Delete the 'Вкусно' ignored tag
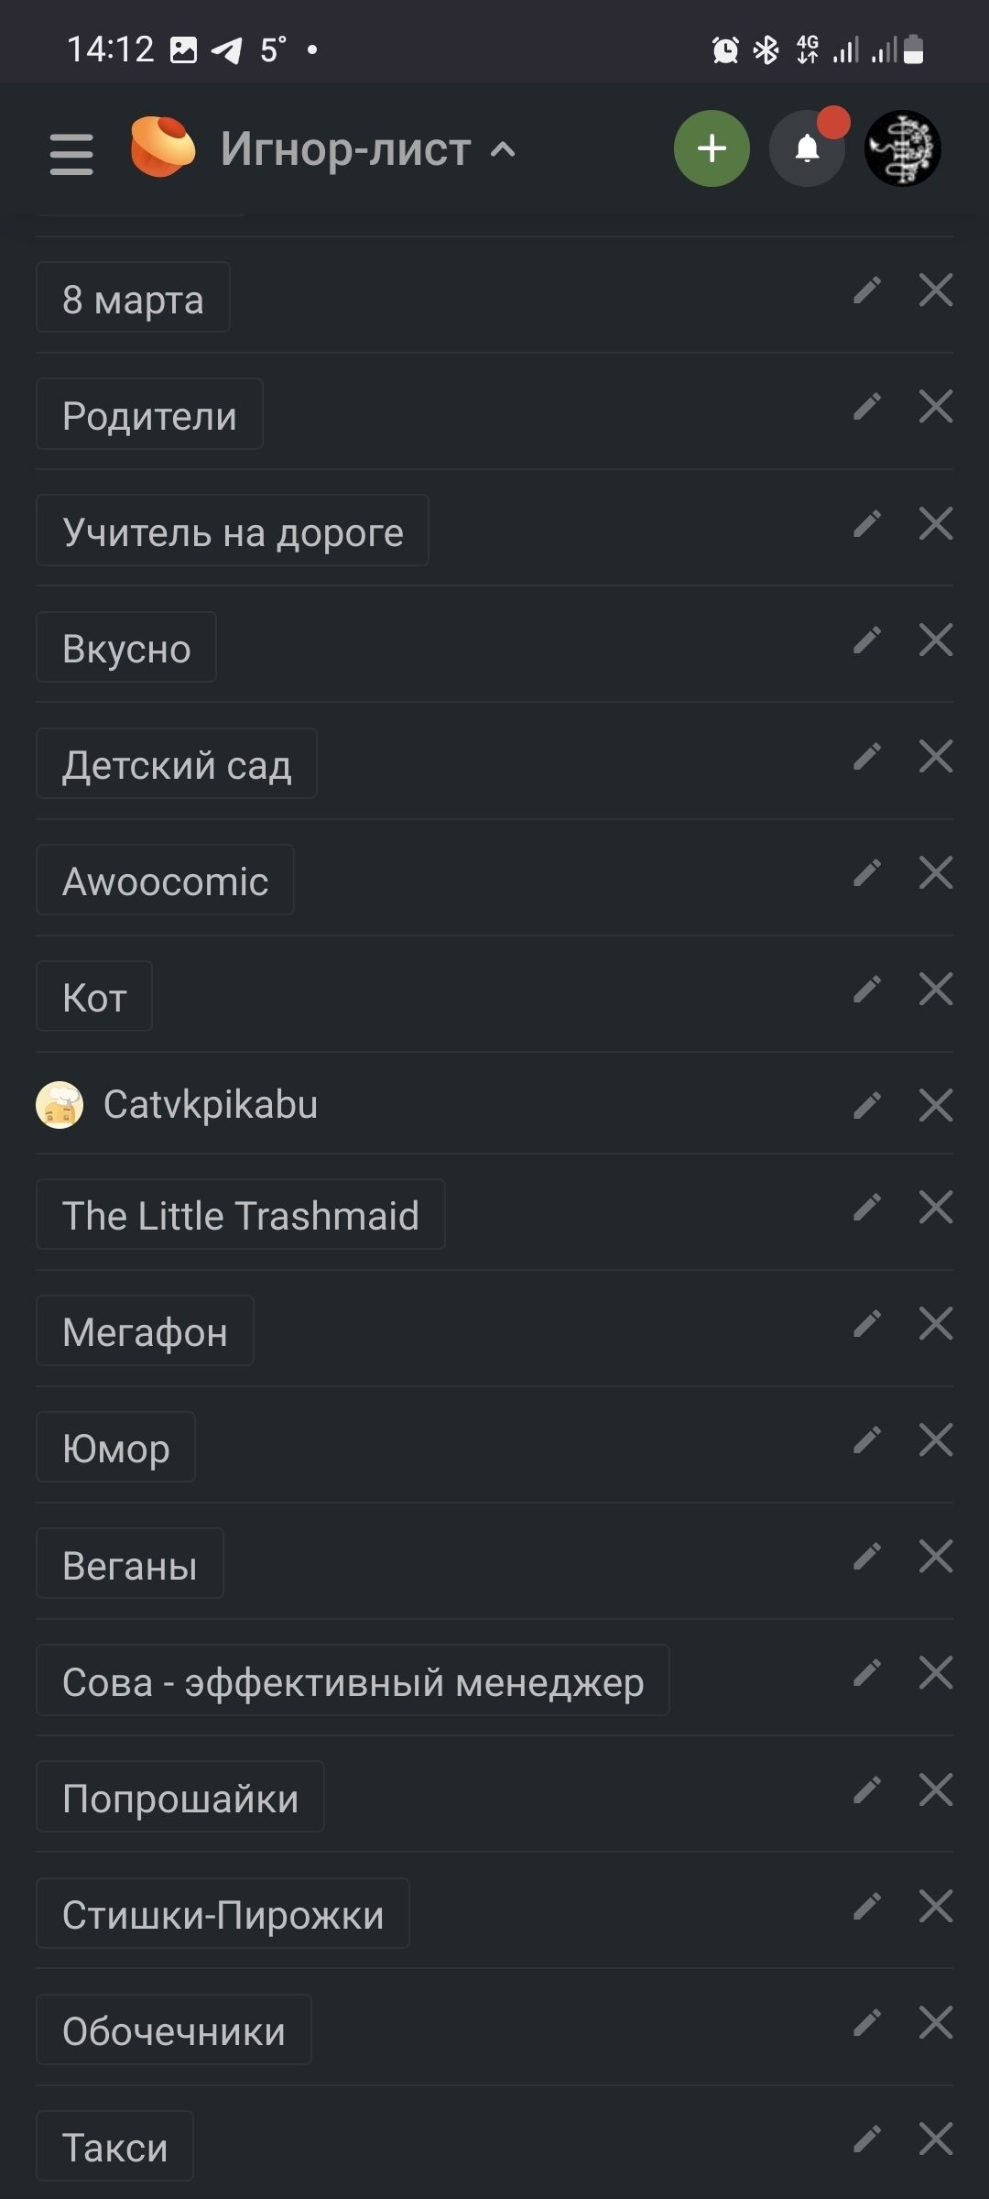 tap(935, 640)
